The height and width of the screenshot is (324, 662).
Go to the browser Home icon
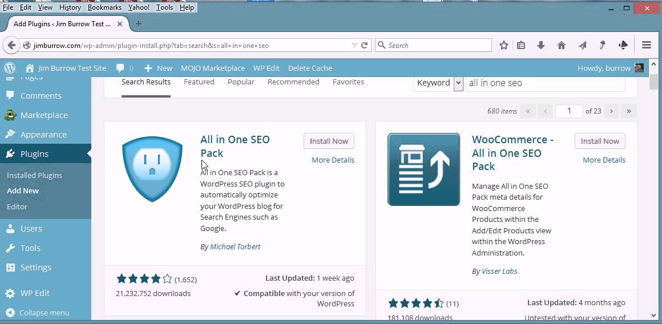coord(562,45)
